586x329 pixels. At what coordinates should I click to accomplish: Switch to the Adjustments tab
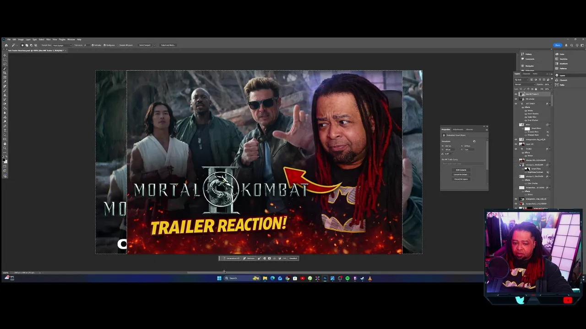(458, 129)
